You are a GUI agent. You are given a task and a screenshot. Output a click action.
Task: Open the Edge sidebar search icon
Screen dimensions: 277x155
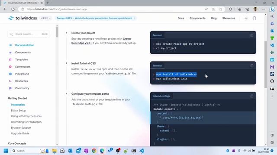(272, 16)
